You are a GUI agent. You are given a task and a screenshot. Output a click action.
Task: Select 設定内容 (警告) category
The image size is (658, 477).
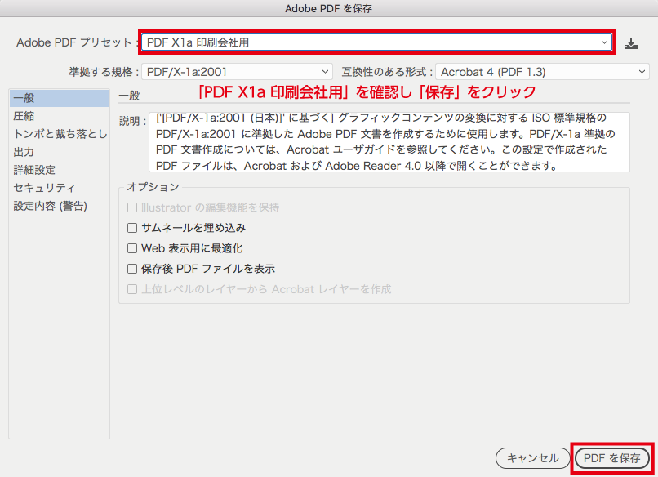point(59,206)
